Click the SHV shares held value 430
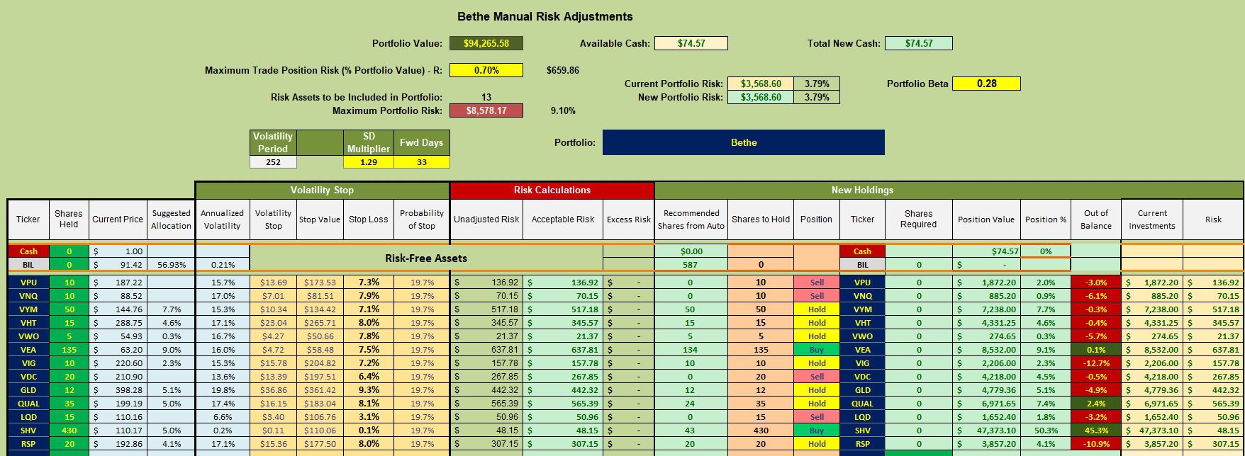 coord(69,430)
